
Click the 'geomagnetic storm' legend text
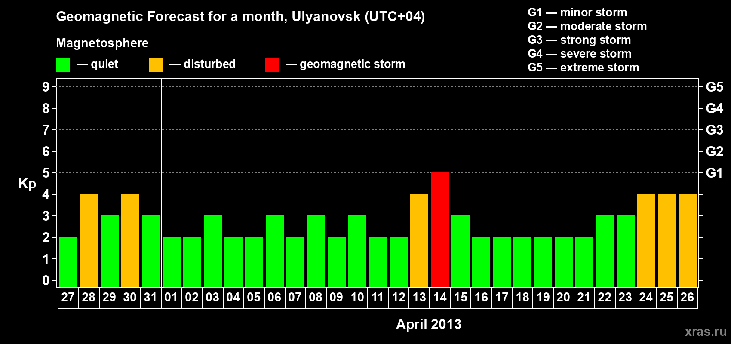(353, 64)
